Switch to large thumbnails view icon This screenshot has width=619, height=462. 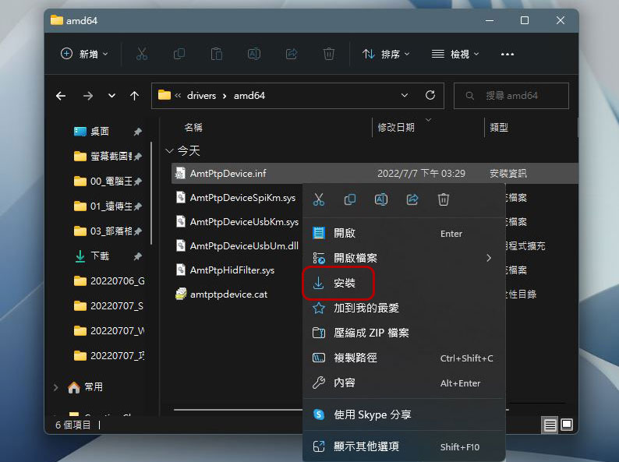(x=567, y=425)
